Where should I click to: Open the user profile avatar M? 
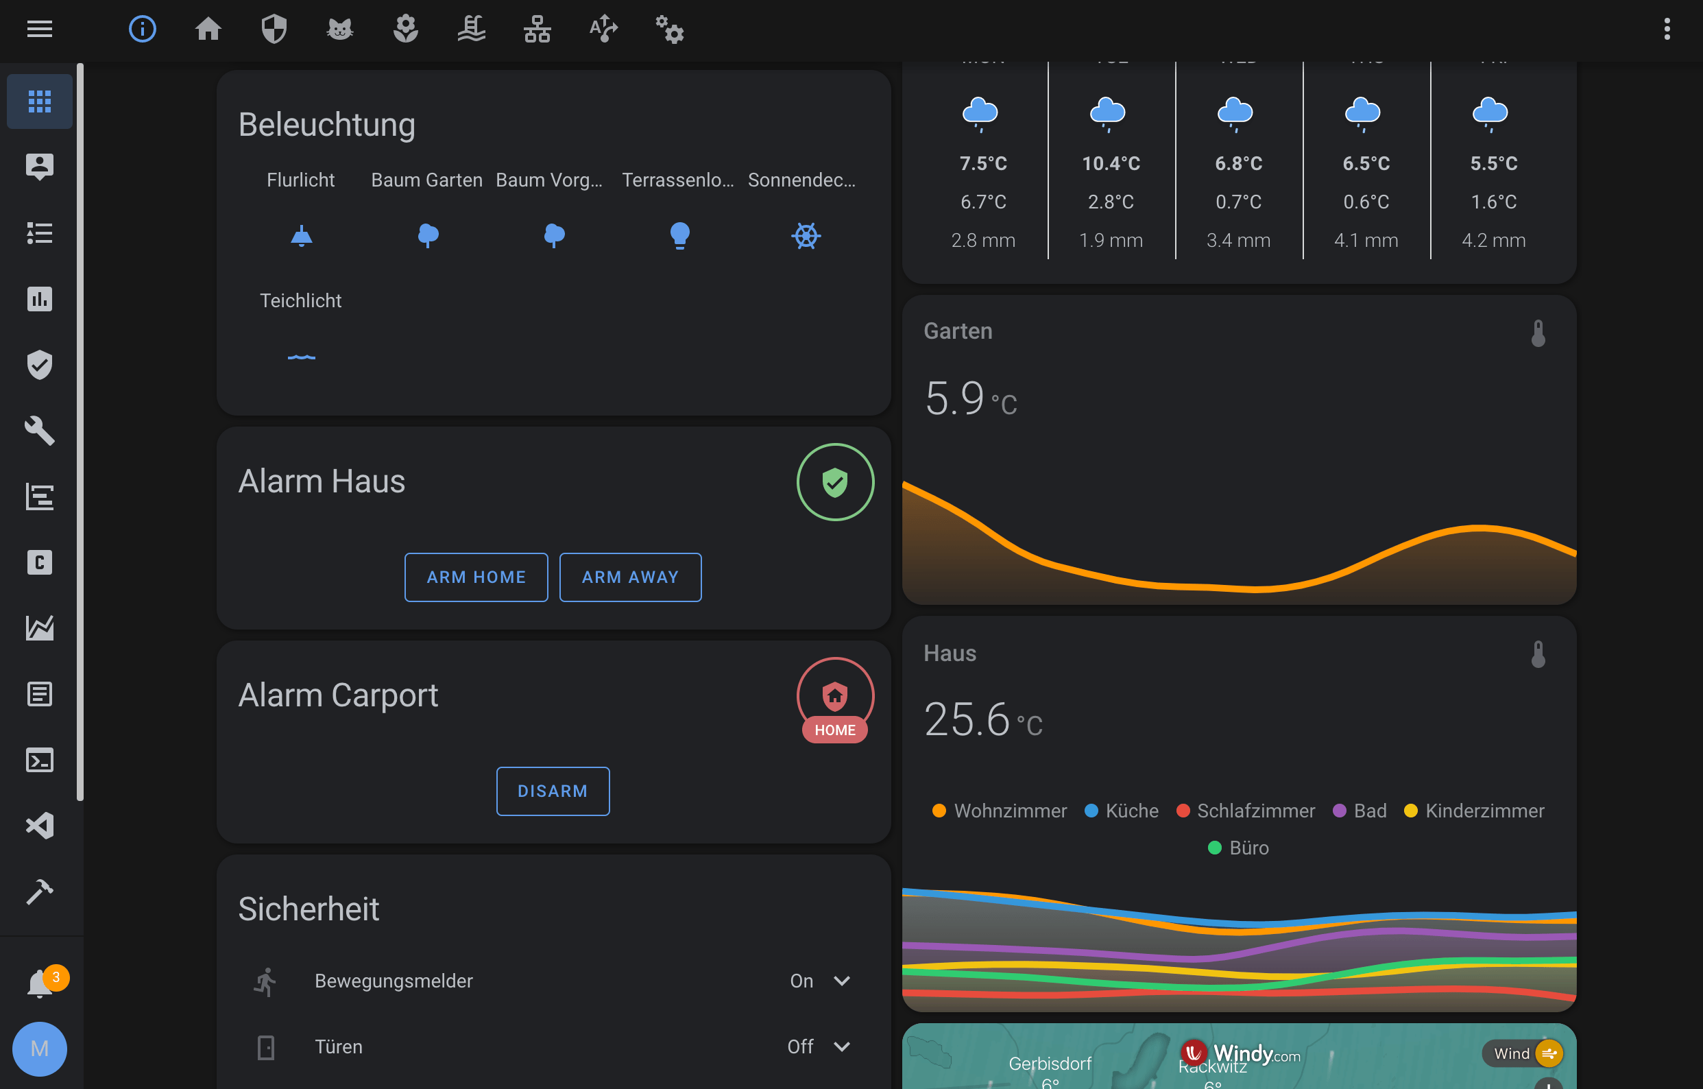(40, 1049)
